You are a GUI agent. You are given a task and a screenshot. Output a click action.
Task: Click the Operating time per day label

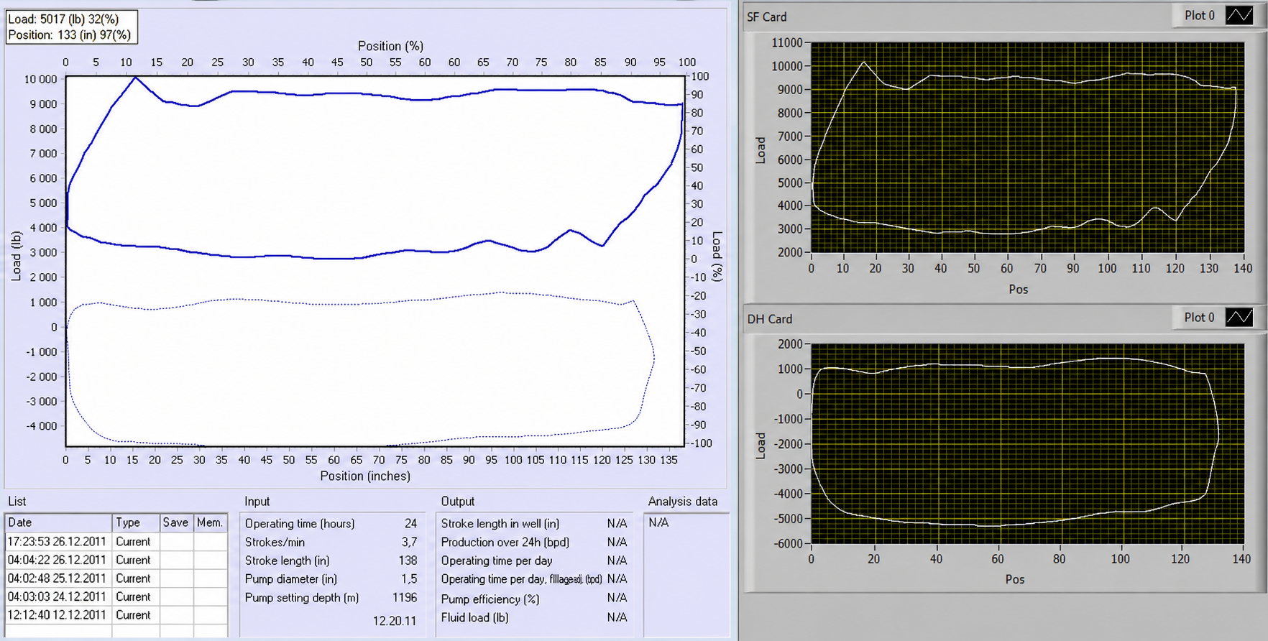[497, 561]
